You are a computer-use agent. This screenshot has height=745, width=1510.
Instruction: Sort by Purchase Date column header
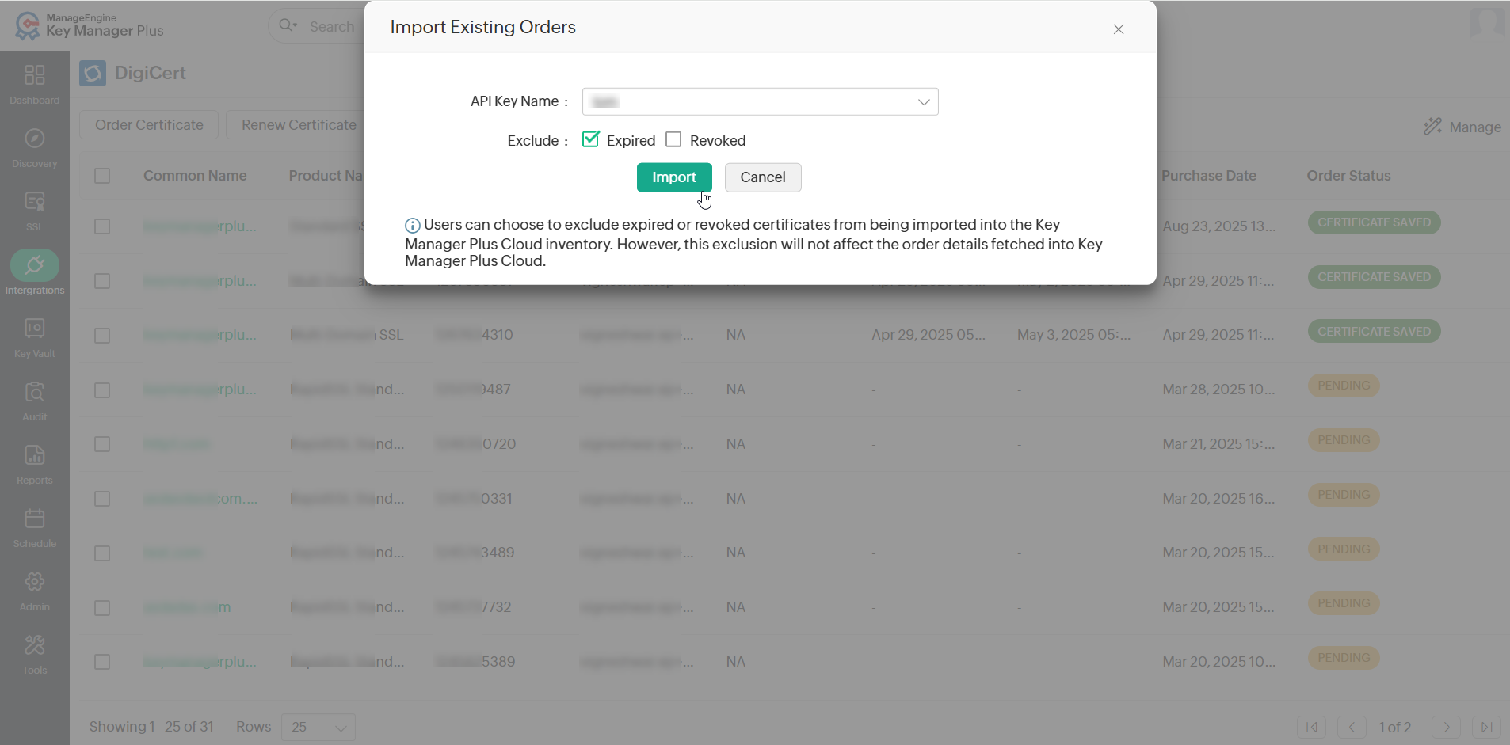[1209, 176]
